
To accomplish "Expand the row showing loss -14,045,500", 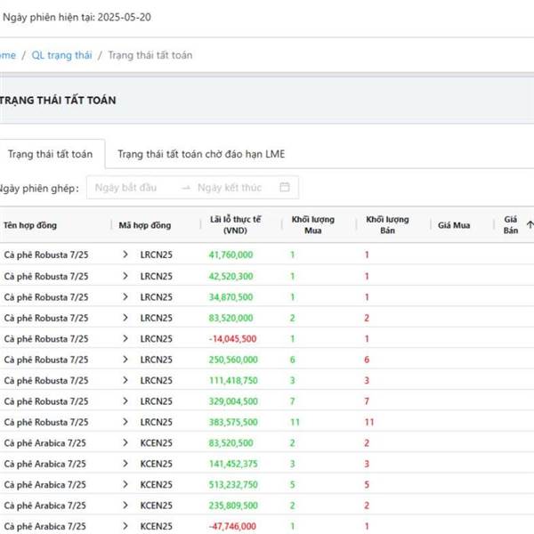I will [125, 339].
